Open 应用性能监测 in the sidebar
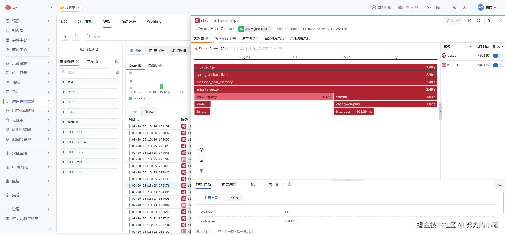The image size is (505, 235). [28, 101]
